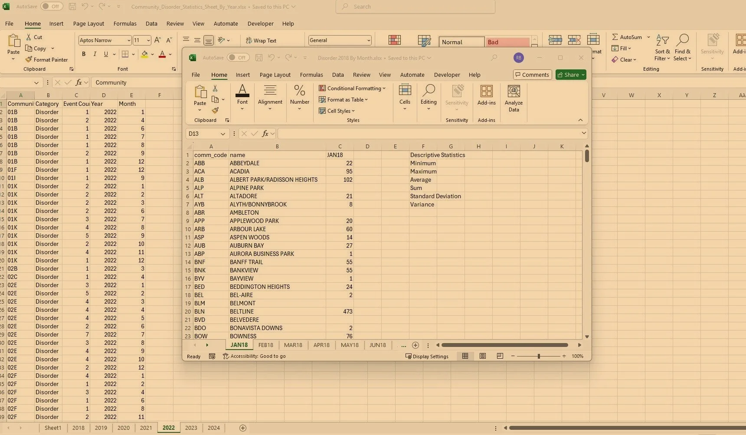Screen dimensions: 746x435
Task: Adjust the zoom slider
Action: [x=539, y=356]
